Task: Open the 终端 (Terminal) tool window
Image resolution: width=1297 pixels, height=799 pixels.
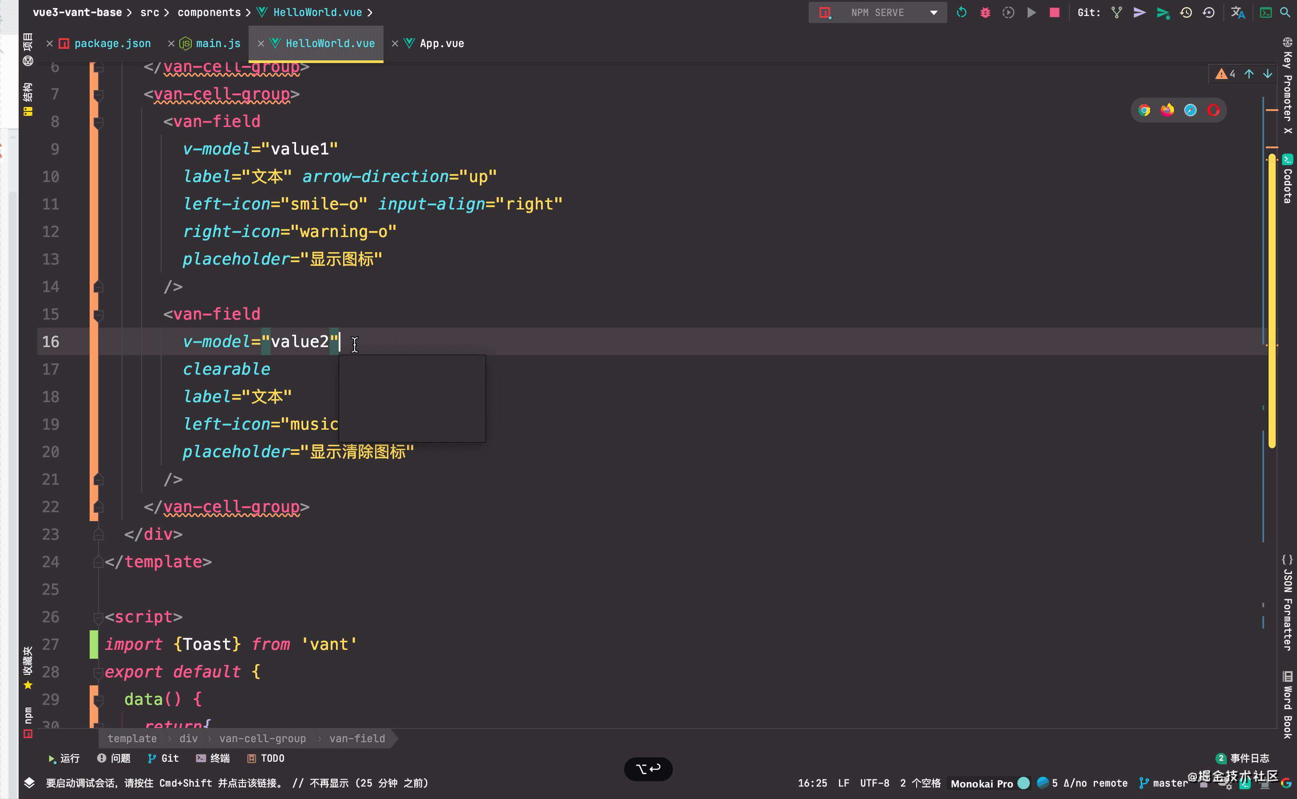Action: (x=213, y=758)
